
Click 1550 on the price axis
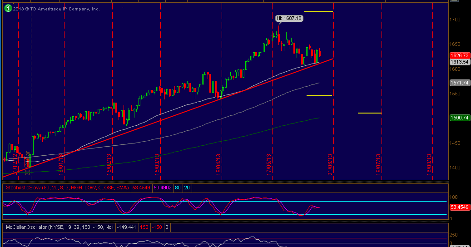coord(455,94)
